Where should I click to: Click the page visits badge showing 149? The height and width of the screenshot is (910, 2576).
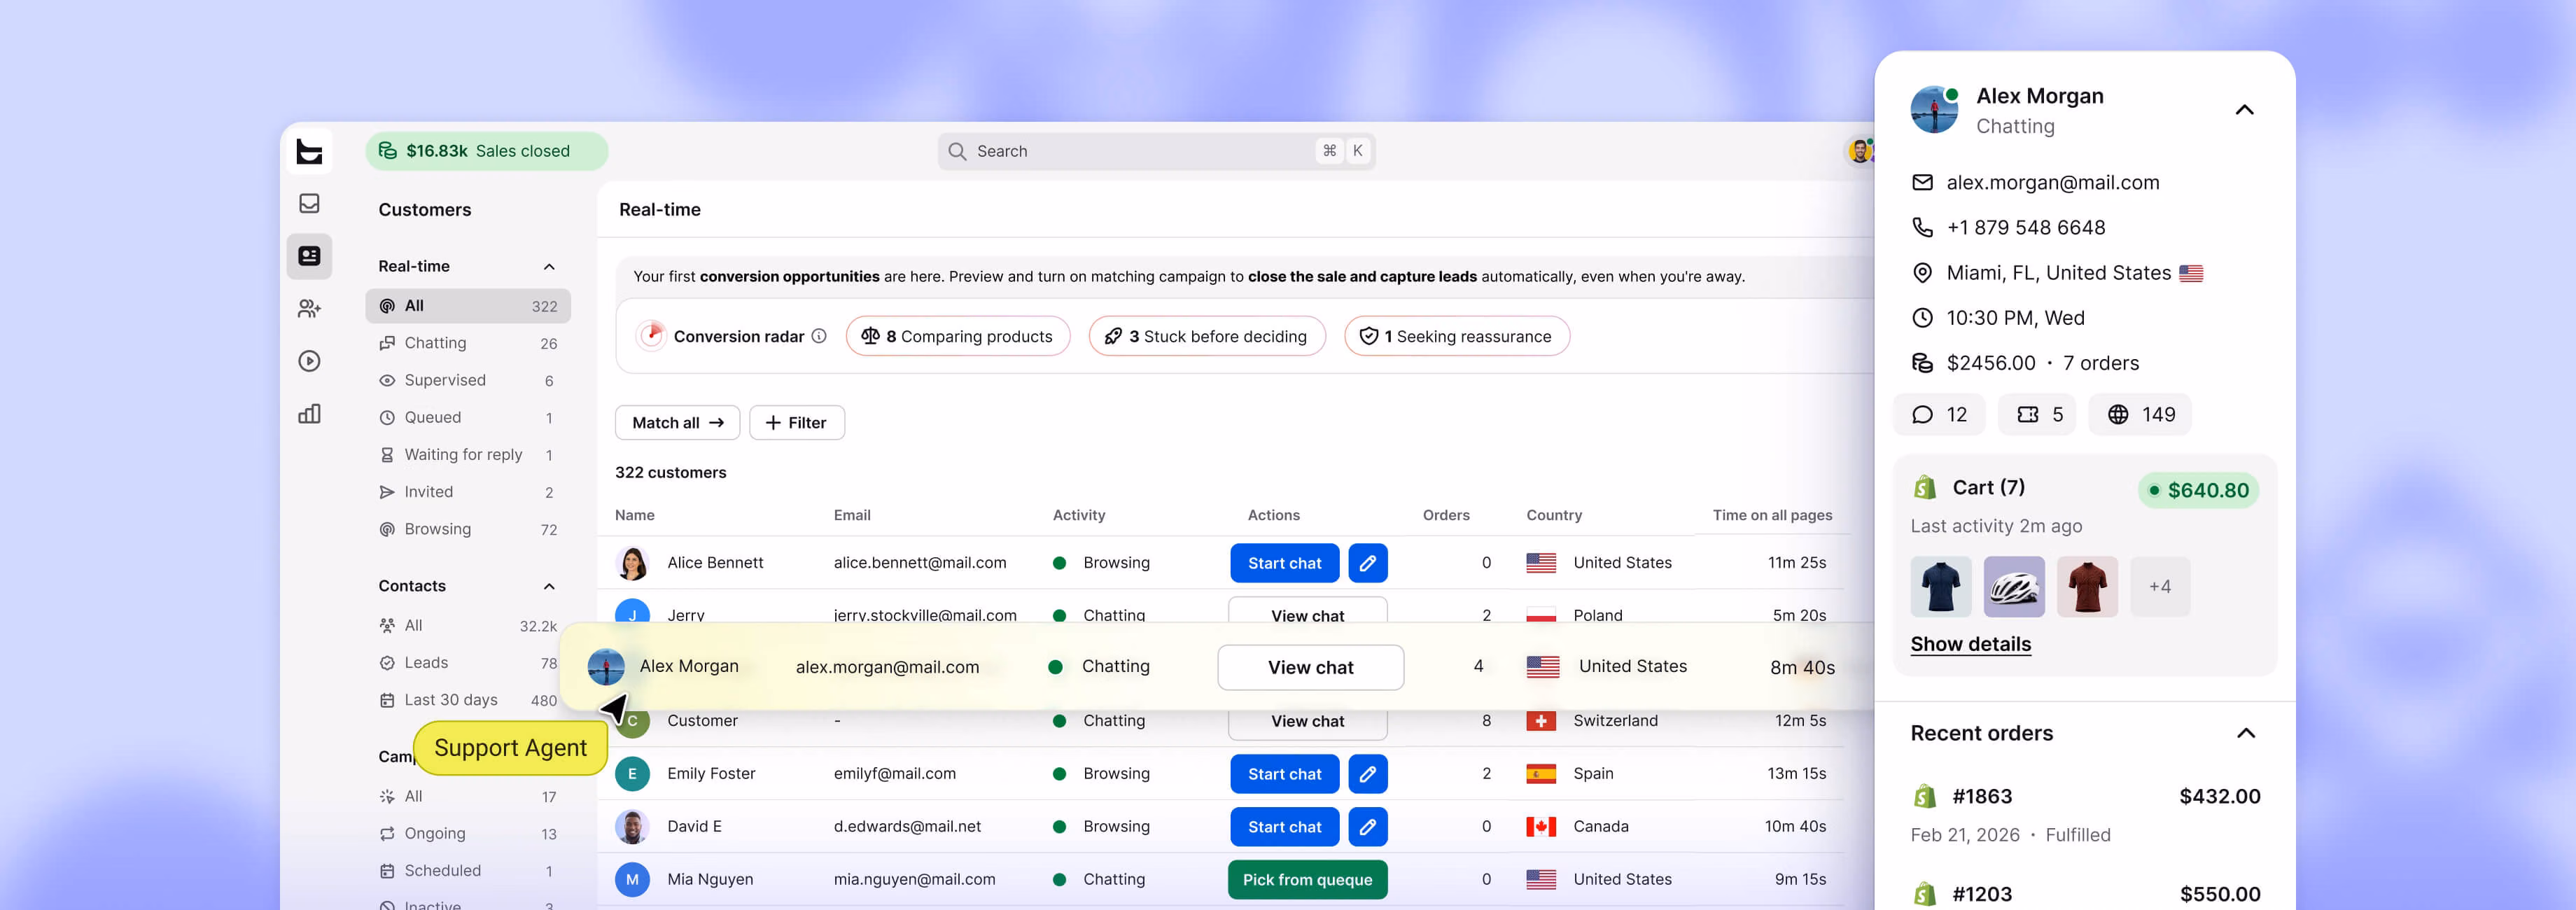[x=2140, y=415]
